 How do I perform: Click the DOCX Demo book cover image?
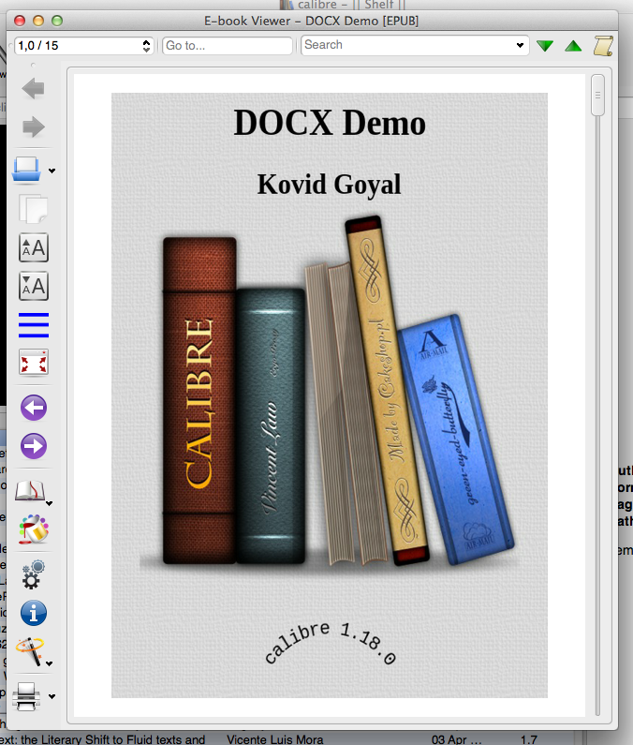pos(329,395)
